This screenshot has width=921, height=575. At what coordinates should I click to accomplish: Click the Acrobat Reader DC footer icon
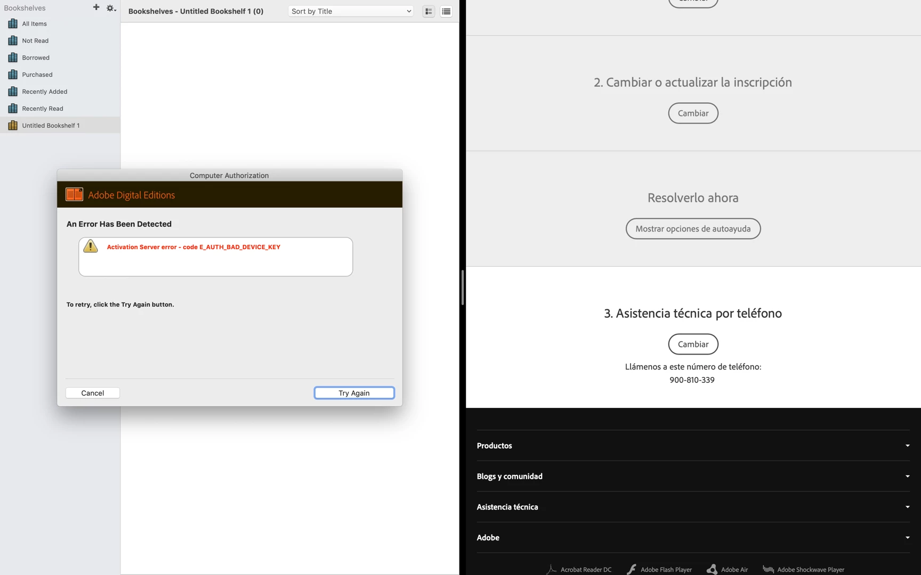[551, 569]
